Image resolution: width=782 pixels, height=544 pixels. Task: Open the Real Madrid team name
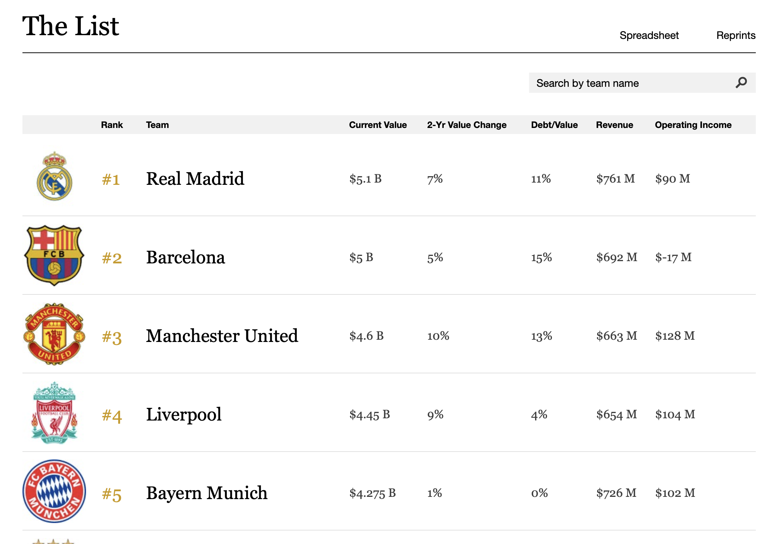click(x=195, y=178)
